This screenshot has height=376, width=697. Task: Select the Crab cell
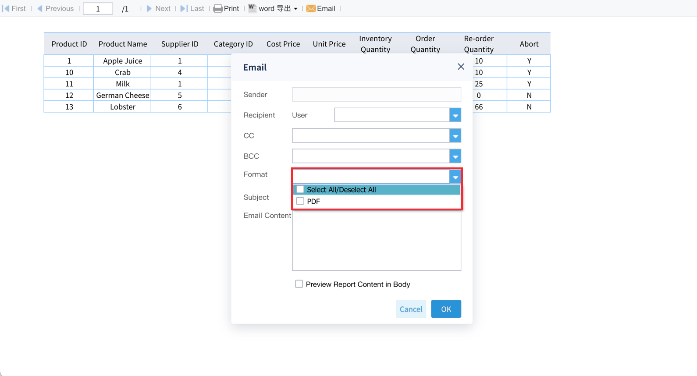pyautogui.click(x=122, y=72)
